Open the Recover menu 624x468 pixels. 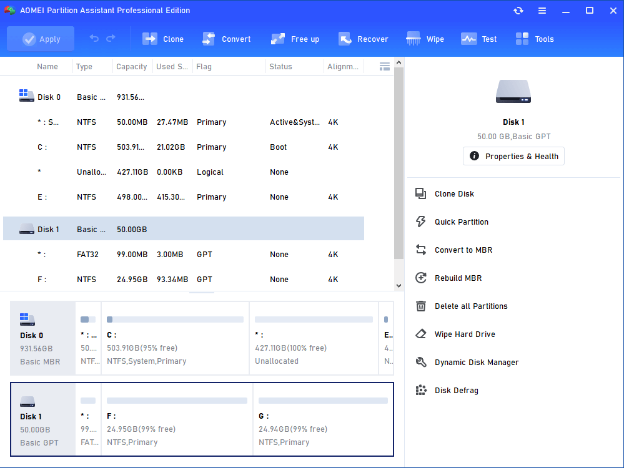click(364, 39)
